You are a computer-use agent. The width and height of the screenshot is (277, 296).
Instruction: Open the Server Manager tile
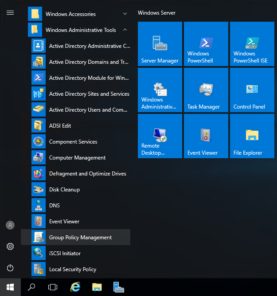pyautogui.click(x=160, y=44)
